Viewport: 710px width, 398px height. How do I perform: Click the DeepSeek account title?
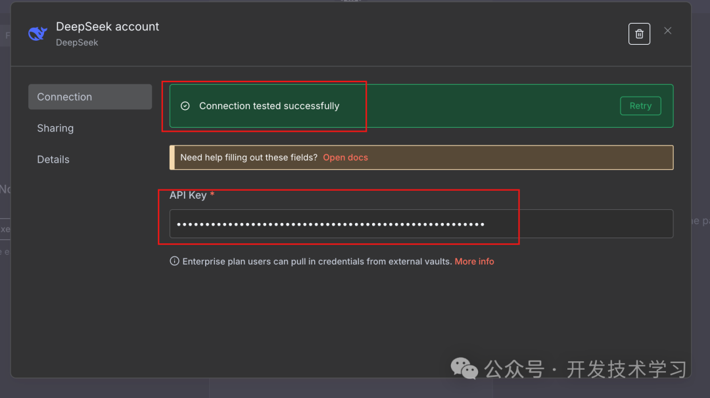tap(107, 27)
